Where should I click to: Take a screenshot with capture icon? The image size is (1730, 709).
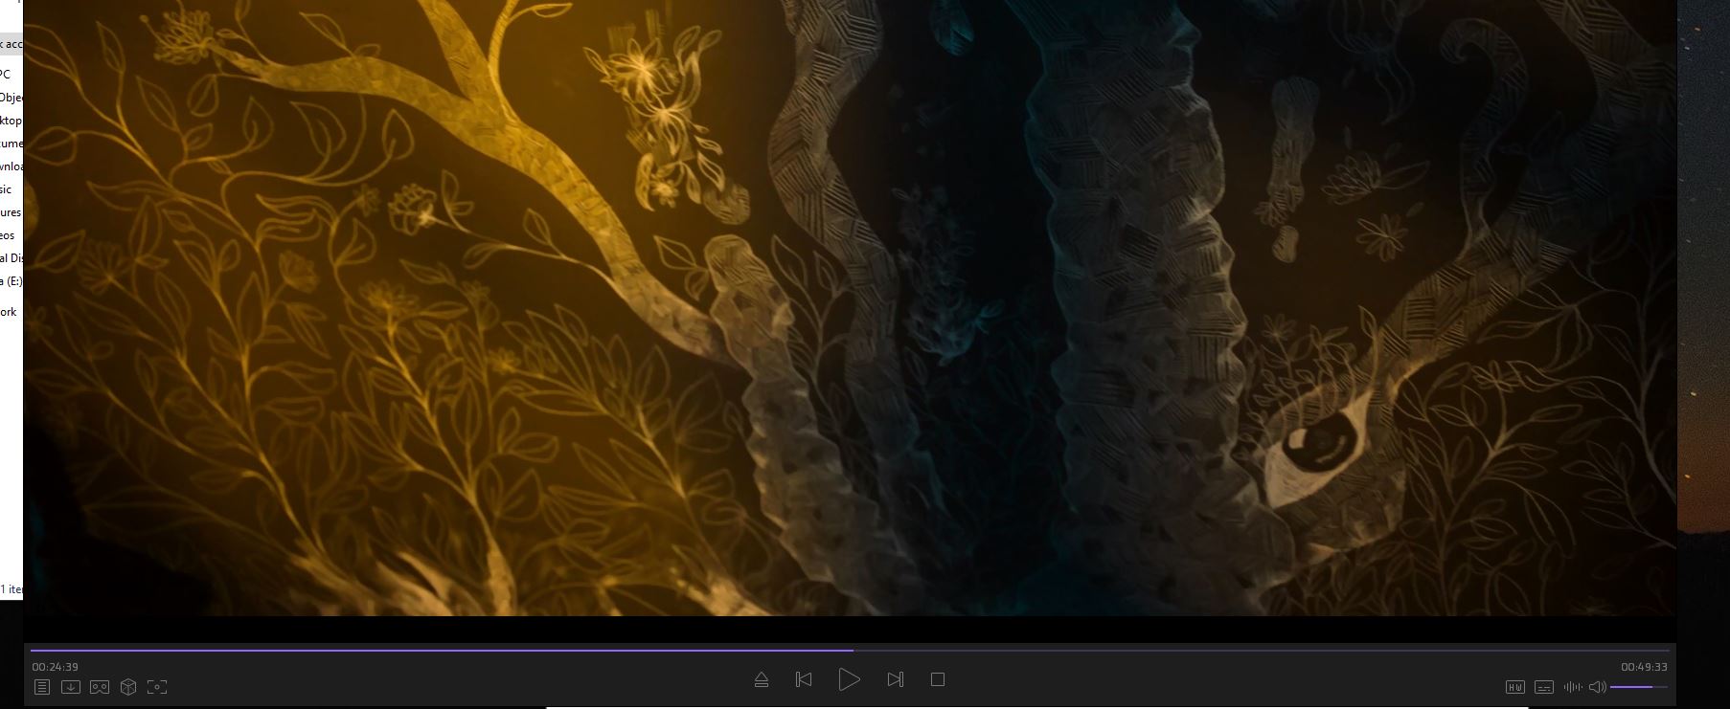[x=157, y=687]
